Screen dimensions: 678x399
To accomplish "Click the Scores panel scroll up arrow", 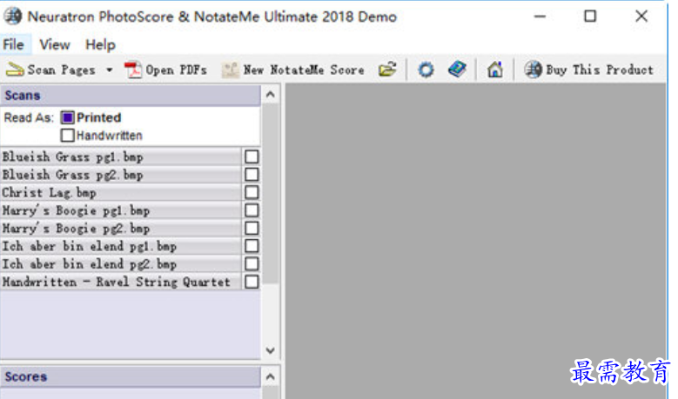I will click(271, 377).
